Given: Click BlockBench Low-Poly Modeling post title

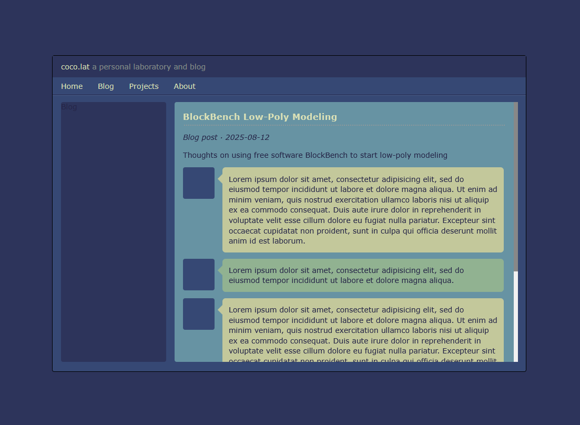Looking at the screenshot, I should (x=260, y=117).
